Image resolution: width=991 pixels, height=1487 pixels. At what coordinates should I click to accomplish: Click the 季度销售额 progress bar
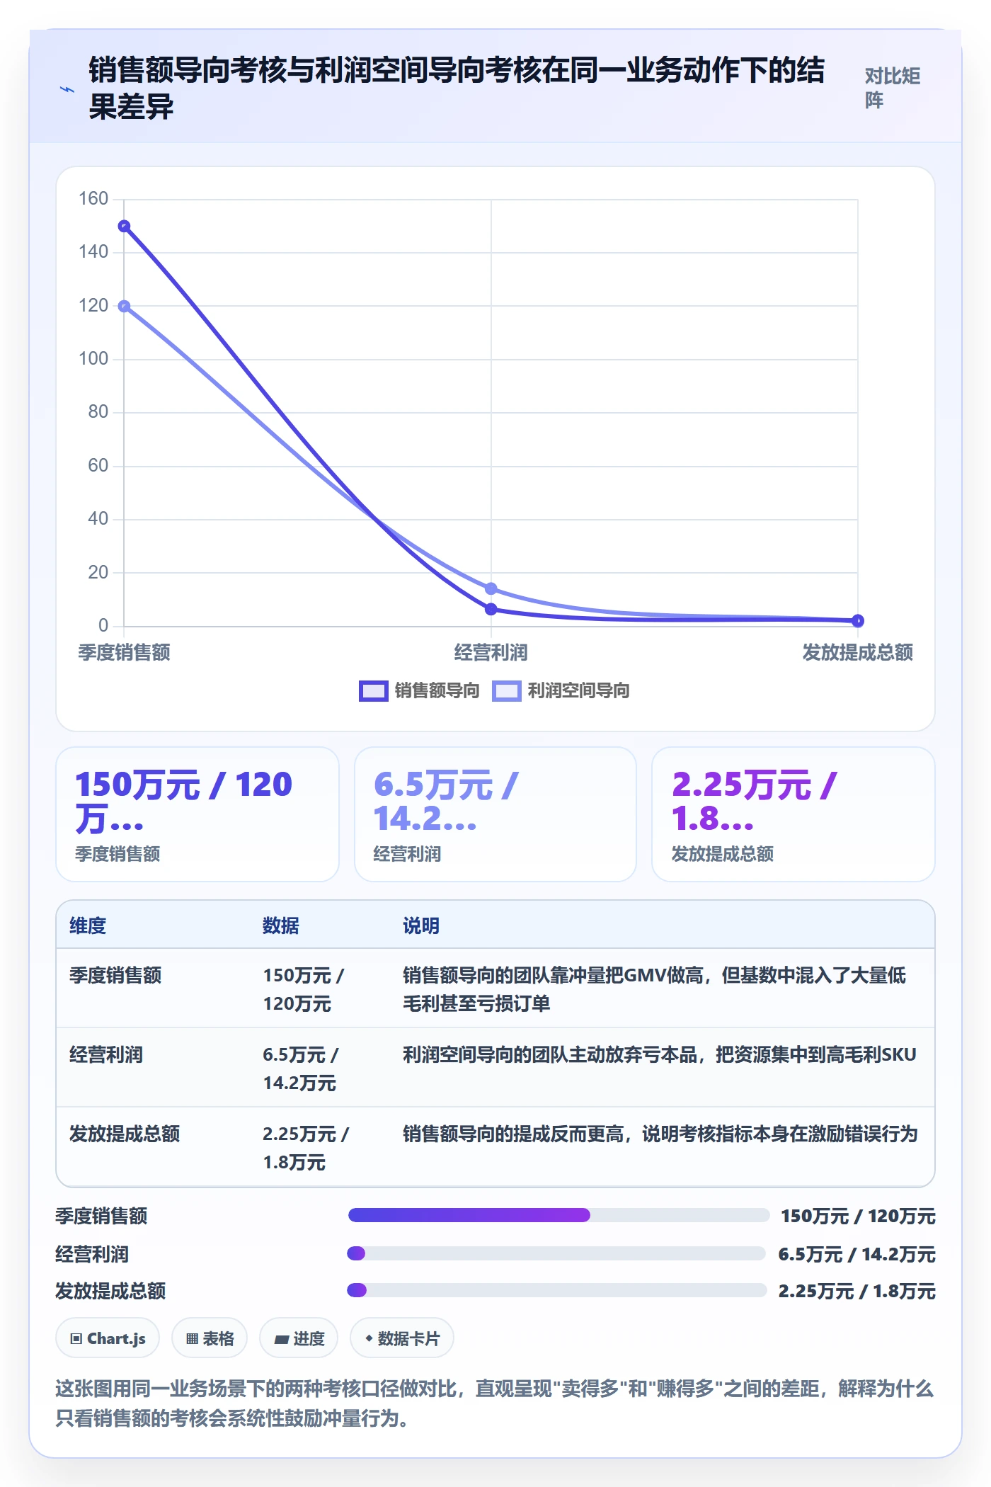coord(558,1215)
